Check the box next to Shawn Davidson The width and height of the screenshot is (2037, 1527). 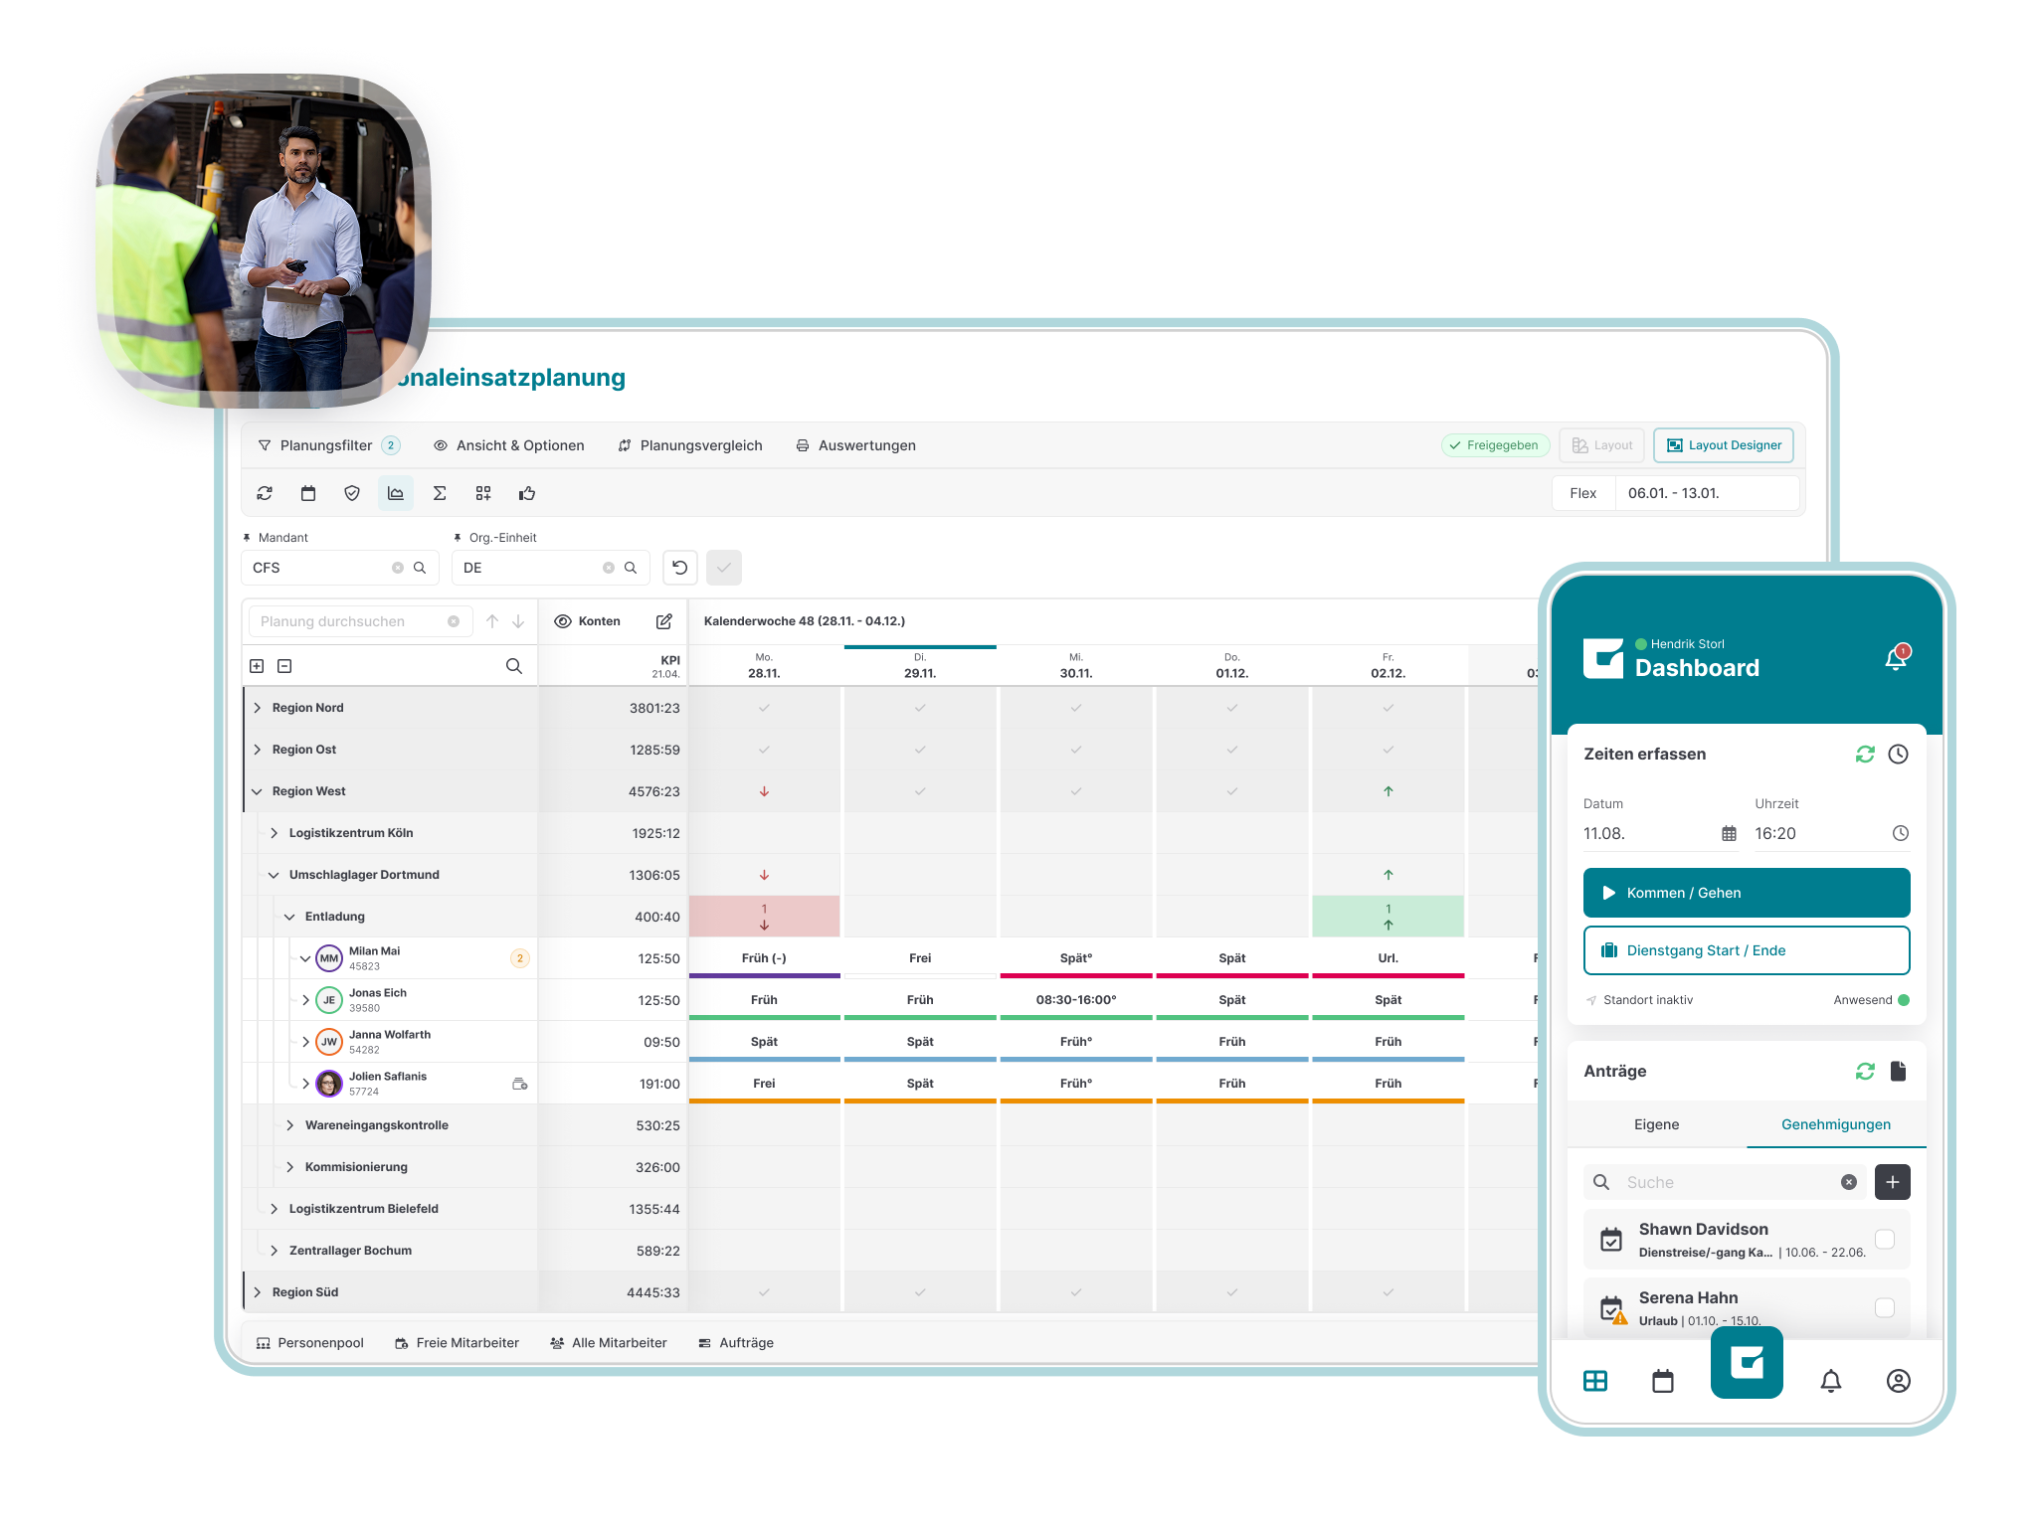tap(1885, 1240)
